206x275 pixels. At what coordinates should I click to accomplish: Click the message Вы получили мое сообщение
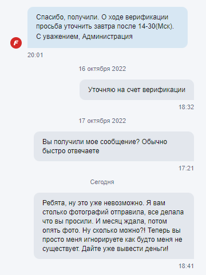click(114, 146)
